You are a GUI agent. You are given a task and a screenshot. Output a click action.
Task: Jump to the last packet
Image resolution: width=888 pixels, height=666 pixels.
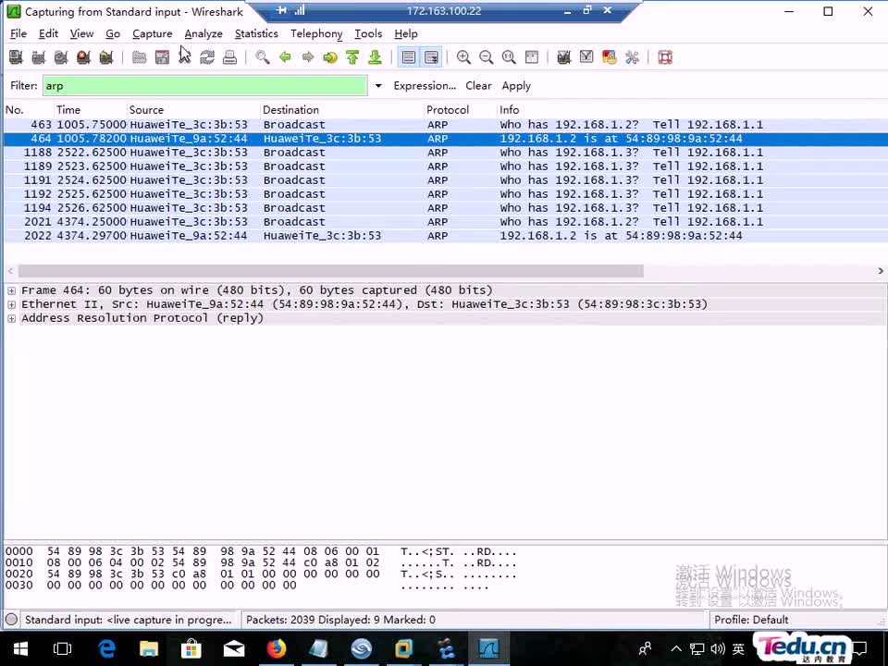[375, 57]
